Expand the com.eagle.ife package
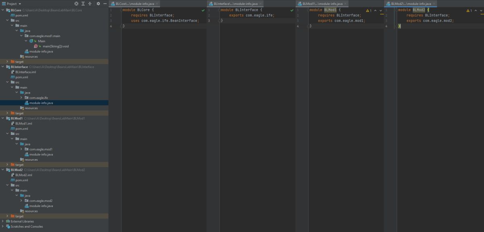Screen dimensions: 484x232 [x=22, y=98]
